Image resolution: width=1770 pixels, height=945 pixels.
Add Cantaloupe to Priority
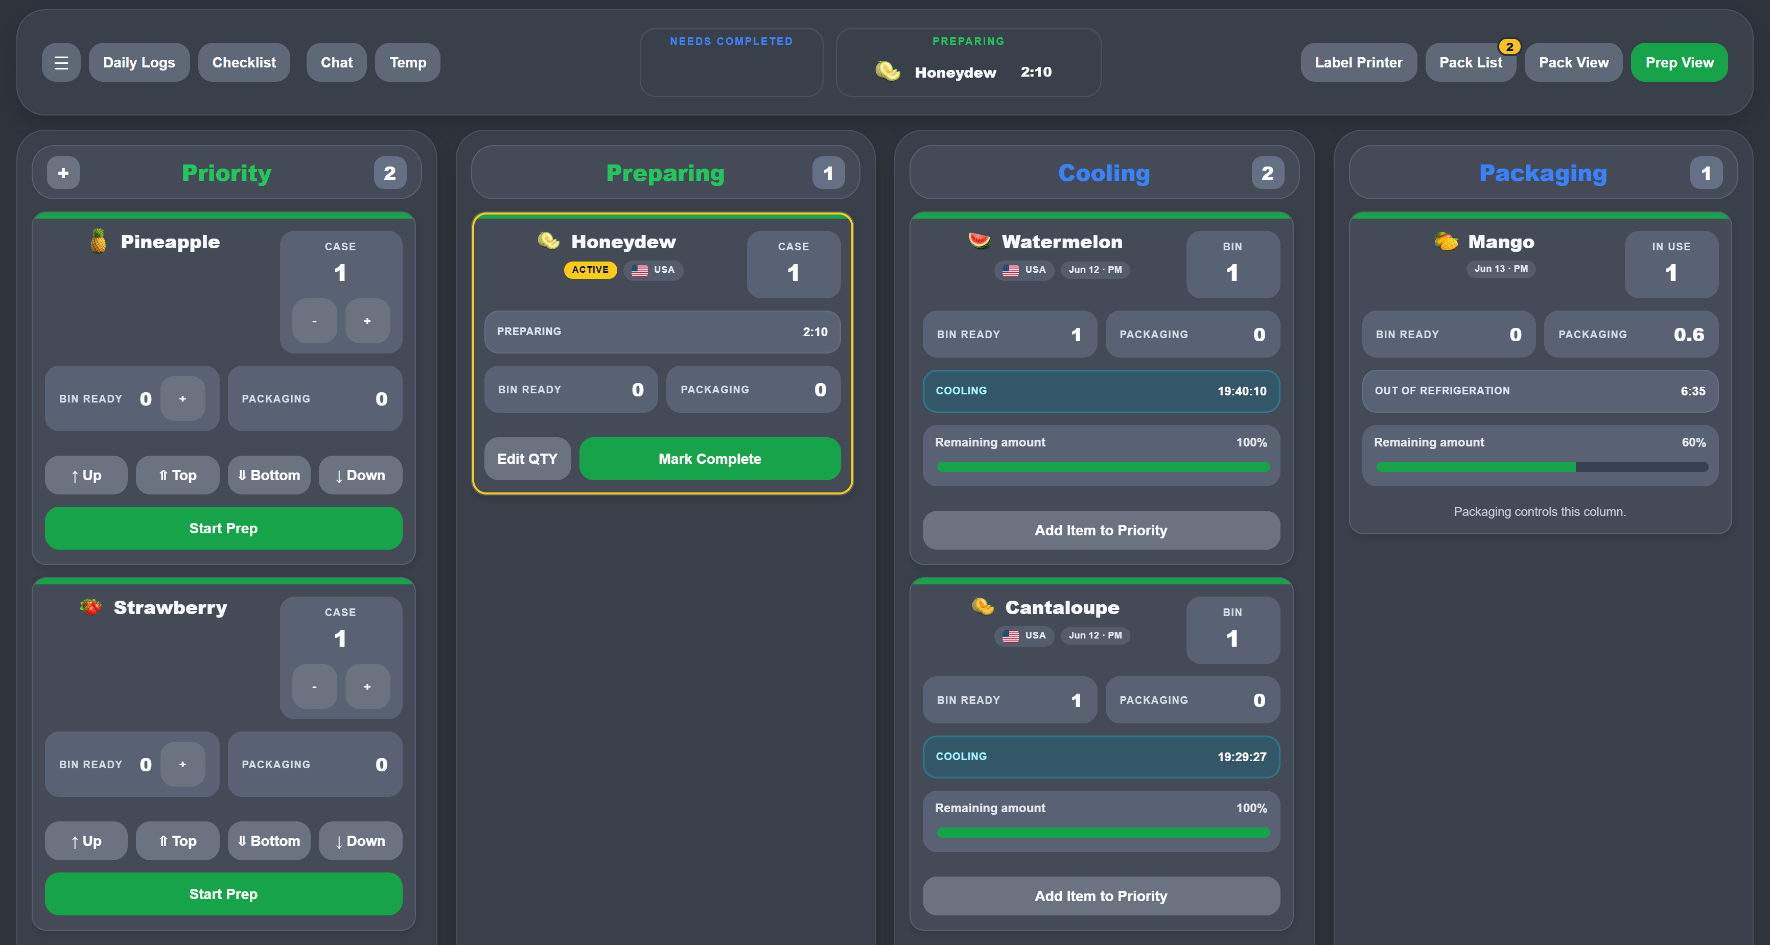tap(1102, 896)
